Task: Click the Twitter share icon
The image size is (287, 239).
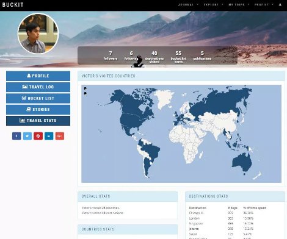Action: coord(27,136)
